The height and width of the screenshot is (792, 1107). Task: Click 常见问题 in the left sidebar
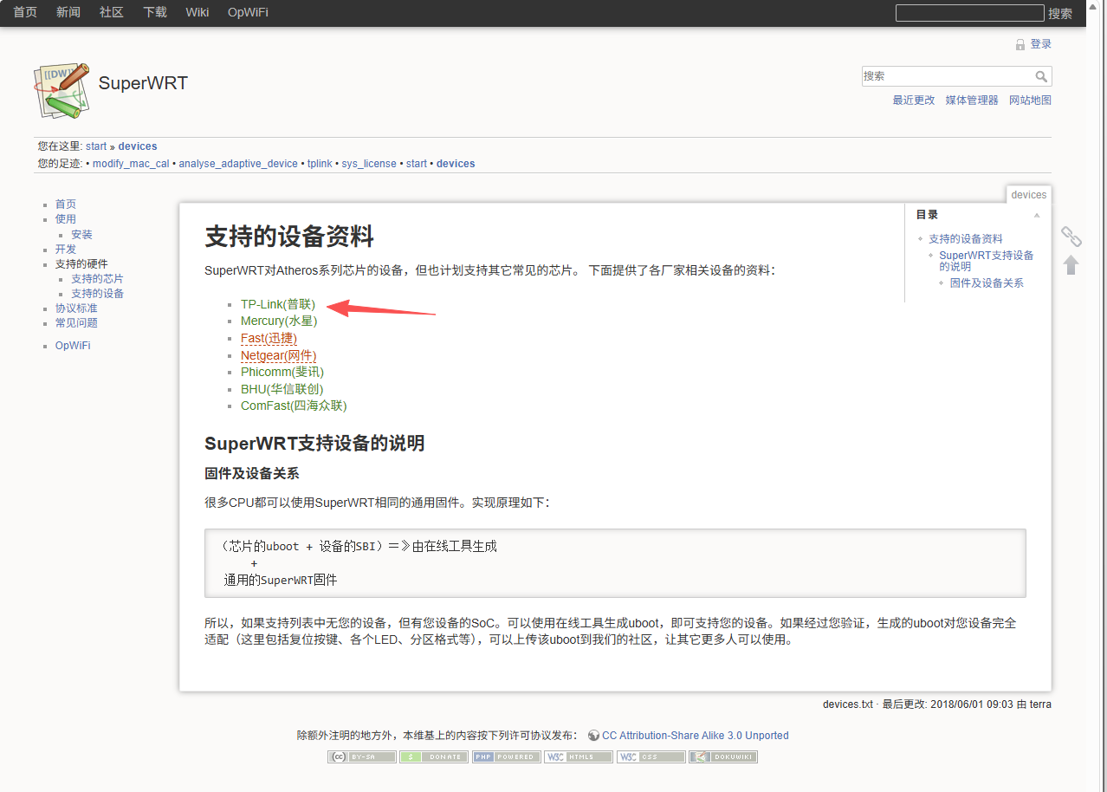pos(76,323)
